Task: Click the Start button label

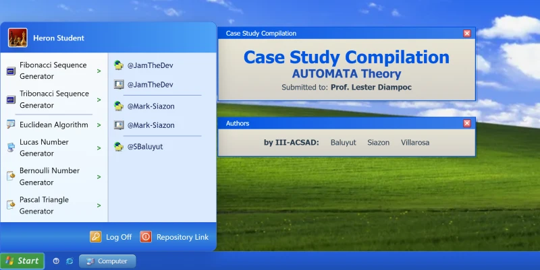Action: 28,261
